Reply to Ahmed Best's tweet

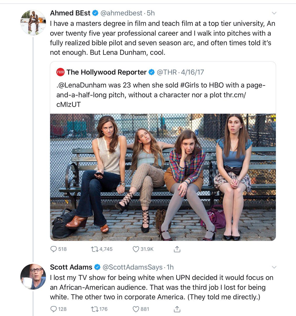click(54, 249)
